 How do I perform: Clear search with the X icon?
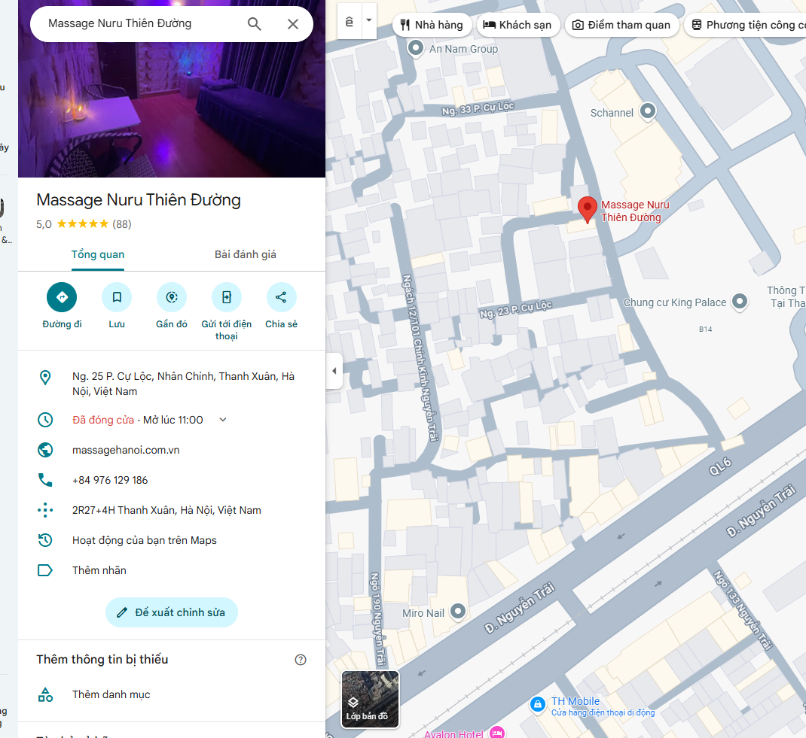pyautogui.click(x=293, y=24)
